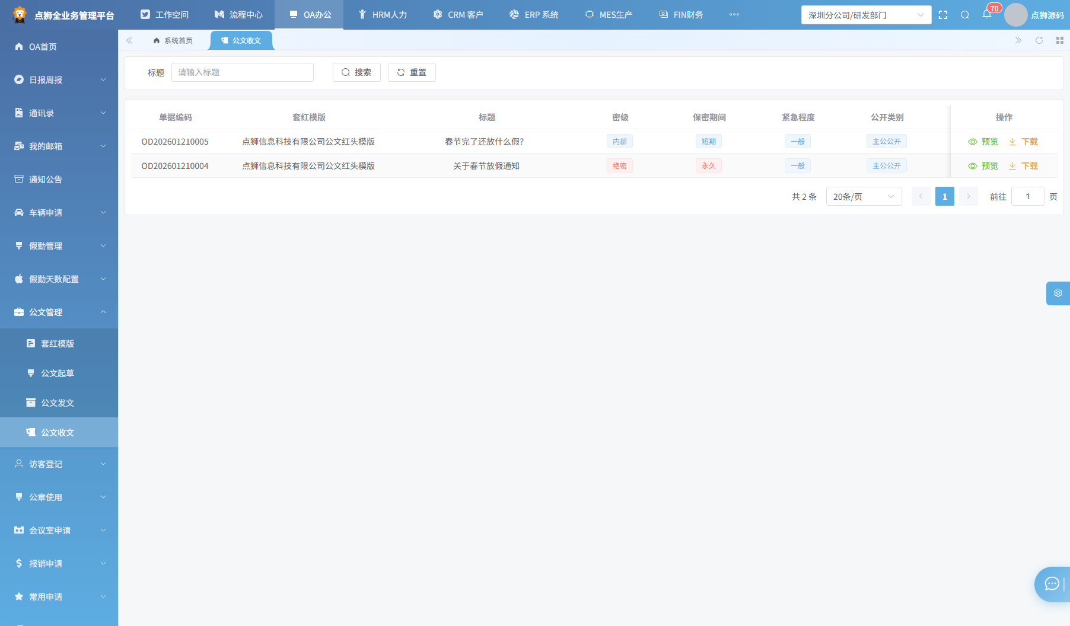
Task: Open fullscreen mode icon
Action: point(943,15)
